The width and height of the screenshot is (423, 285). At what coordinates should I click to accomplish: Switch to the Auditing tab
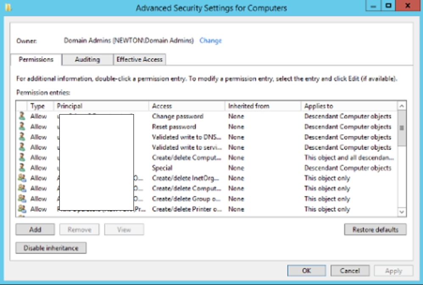coord(87,60)
